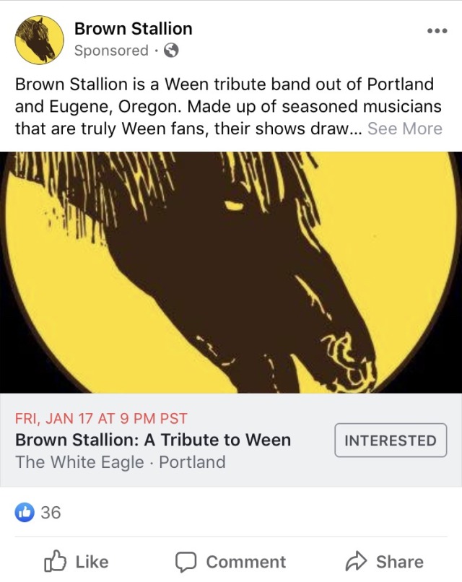Open event titled A Tribute to Ween

153,440
